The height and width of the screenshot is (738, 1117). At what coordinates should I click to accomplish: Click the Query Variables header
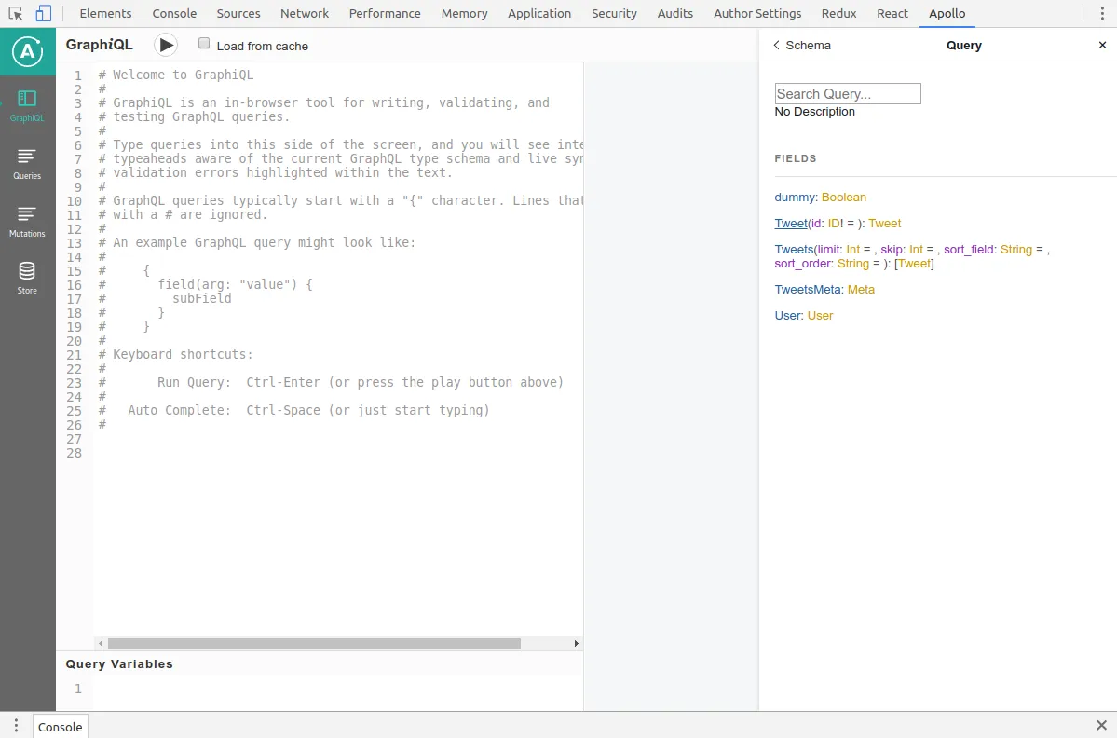click(x=119, y=664)
